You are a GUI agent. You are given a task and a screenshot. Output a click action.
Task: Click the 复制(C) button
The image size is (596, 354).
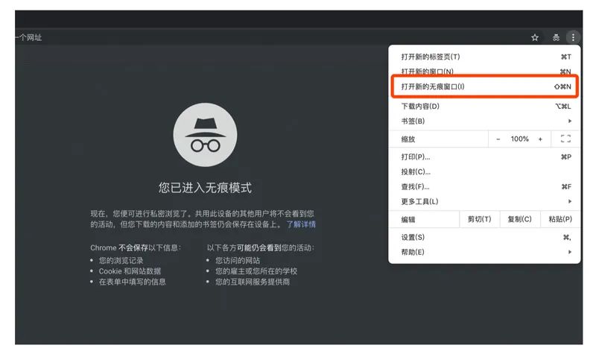click(519, 219)
